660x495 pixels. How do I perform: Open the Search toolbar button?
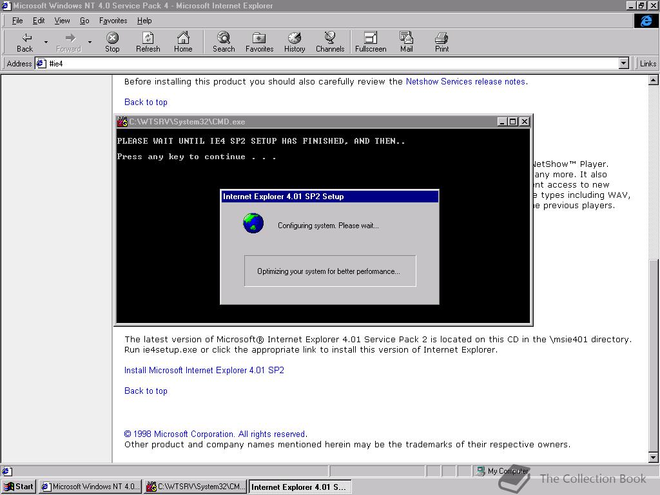coord(224,42)
